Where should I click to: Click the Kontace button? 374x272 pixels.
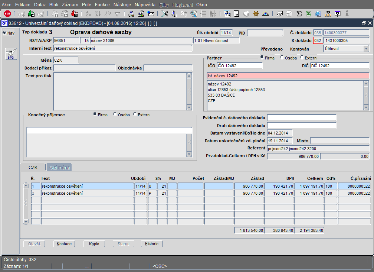click(x=64, y=244)
